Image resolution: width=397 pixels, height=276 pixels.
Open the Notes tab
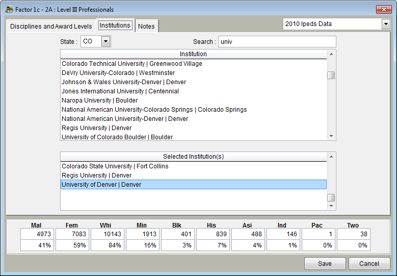coord(147,27)
